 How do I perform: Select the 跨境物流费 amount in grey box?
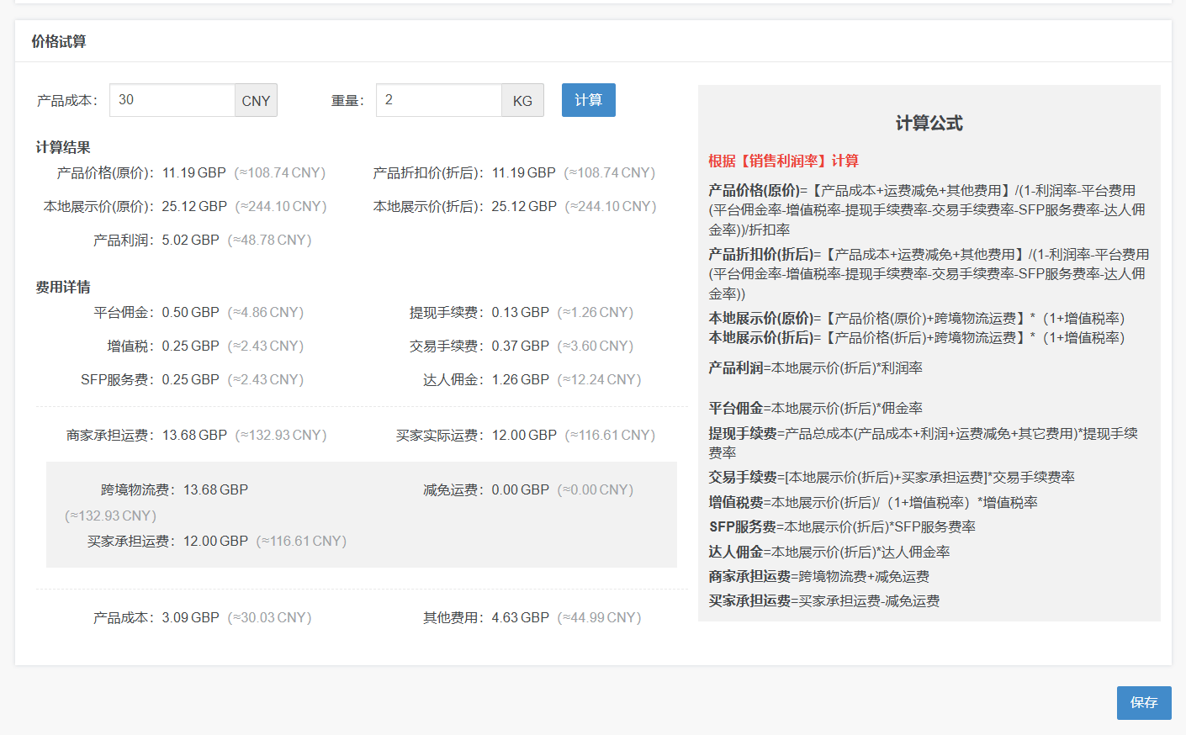[x=215, y=489]
